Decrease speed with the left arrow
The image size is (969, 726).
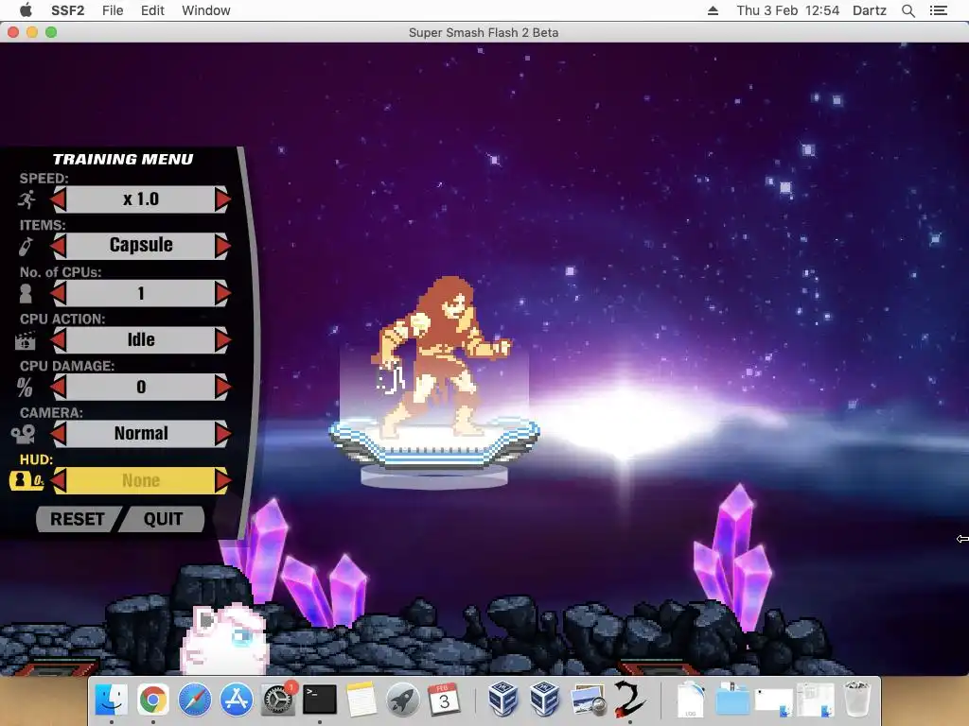pyautogui.click(x=58, y=199)
